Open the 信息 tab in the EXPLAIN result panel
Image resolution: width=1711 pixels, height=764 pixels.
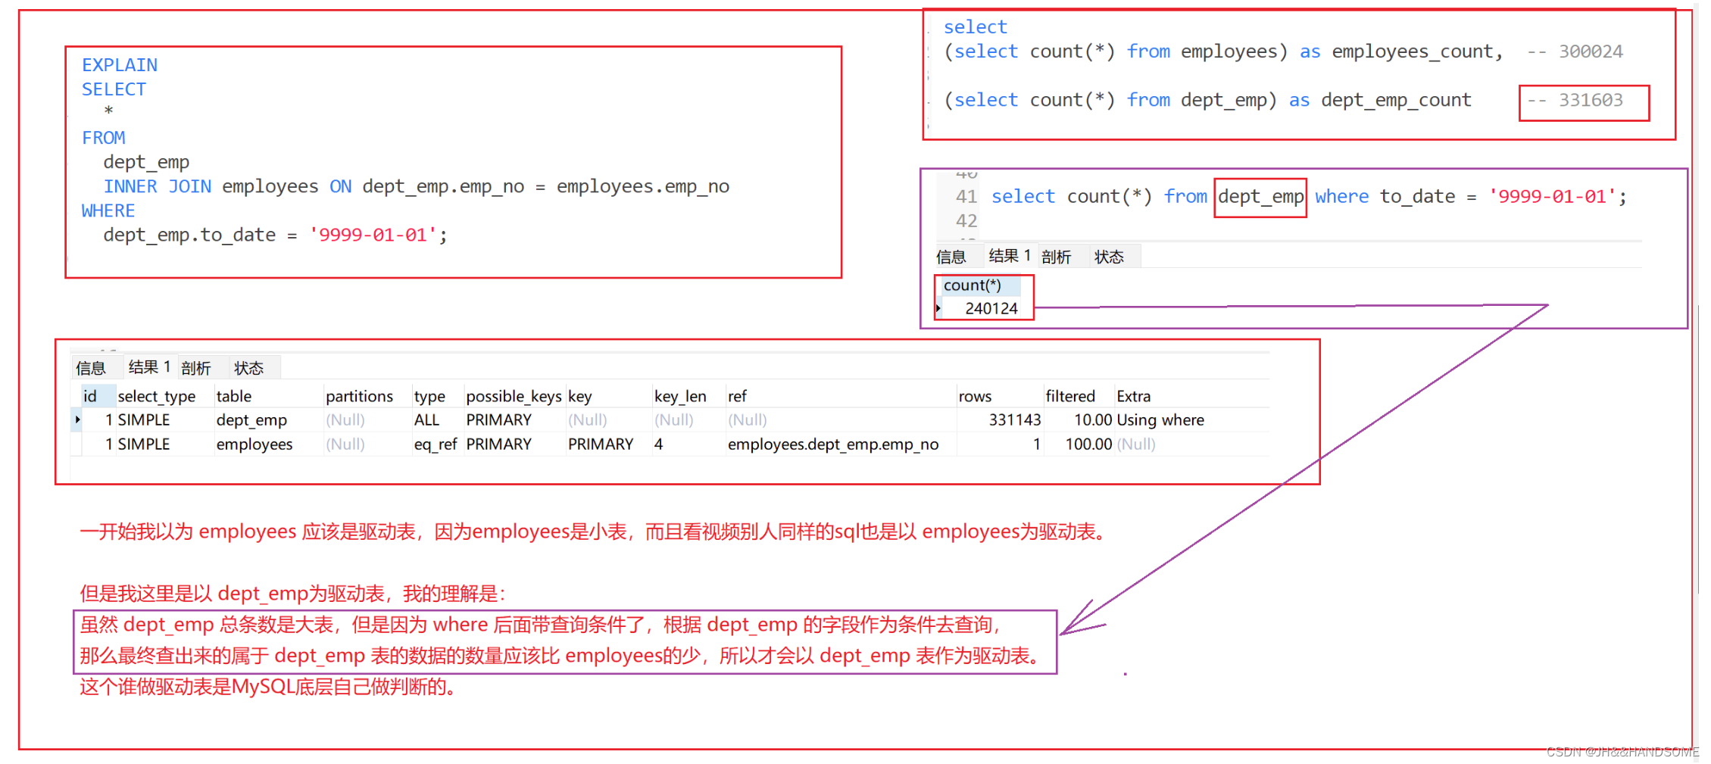pyautogui.click(x=91, y=368)
